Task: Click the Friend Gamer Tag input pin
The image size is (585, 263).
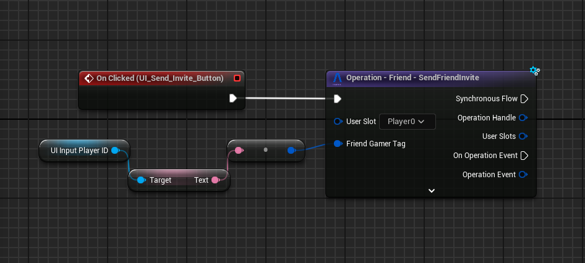Action: 338,144
